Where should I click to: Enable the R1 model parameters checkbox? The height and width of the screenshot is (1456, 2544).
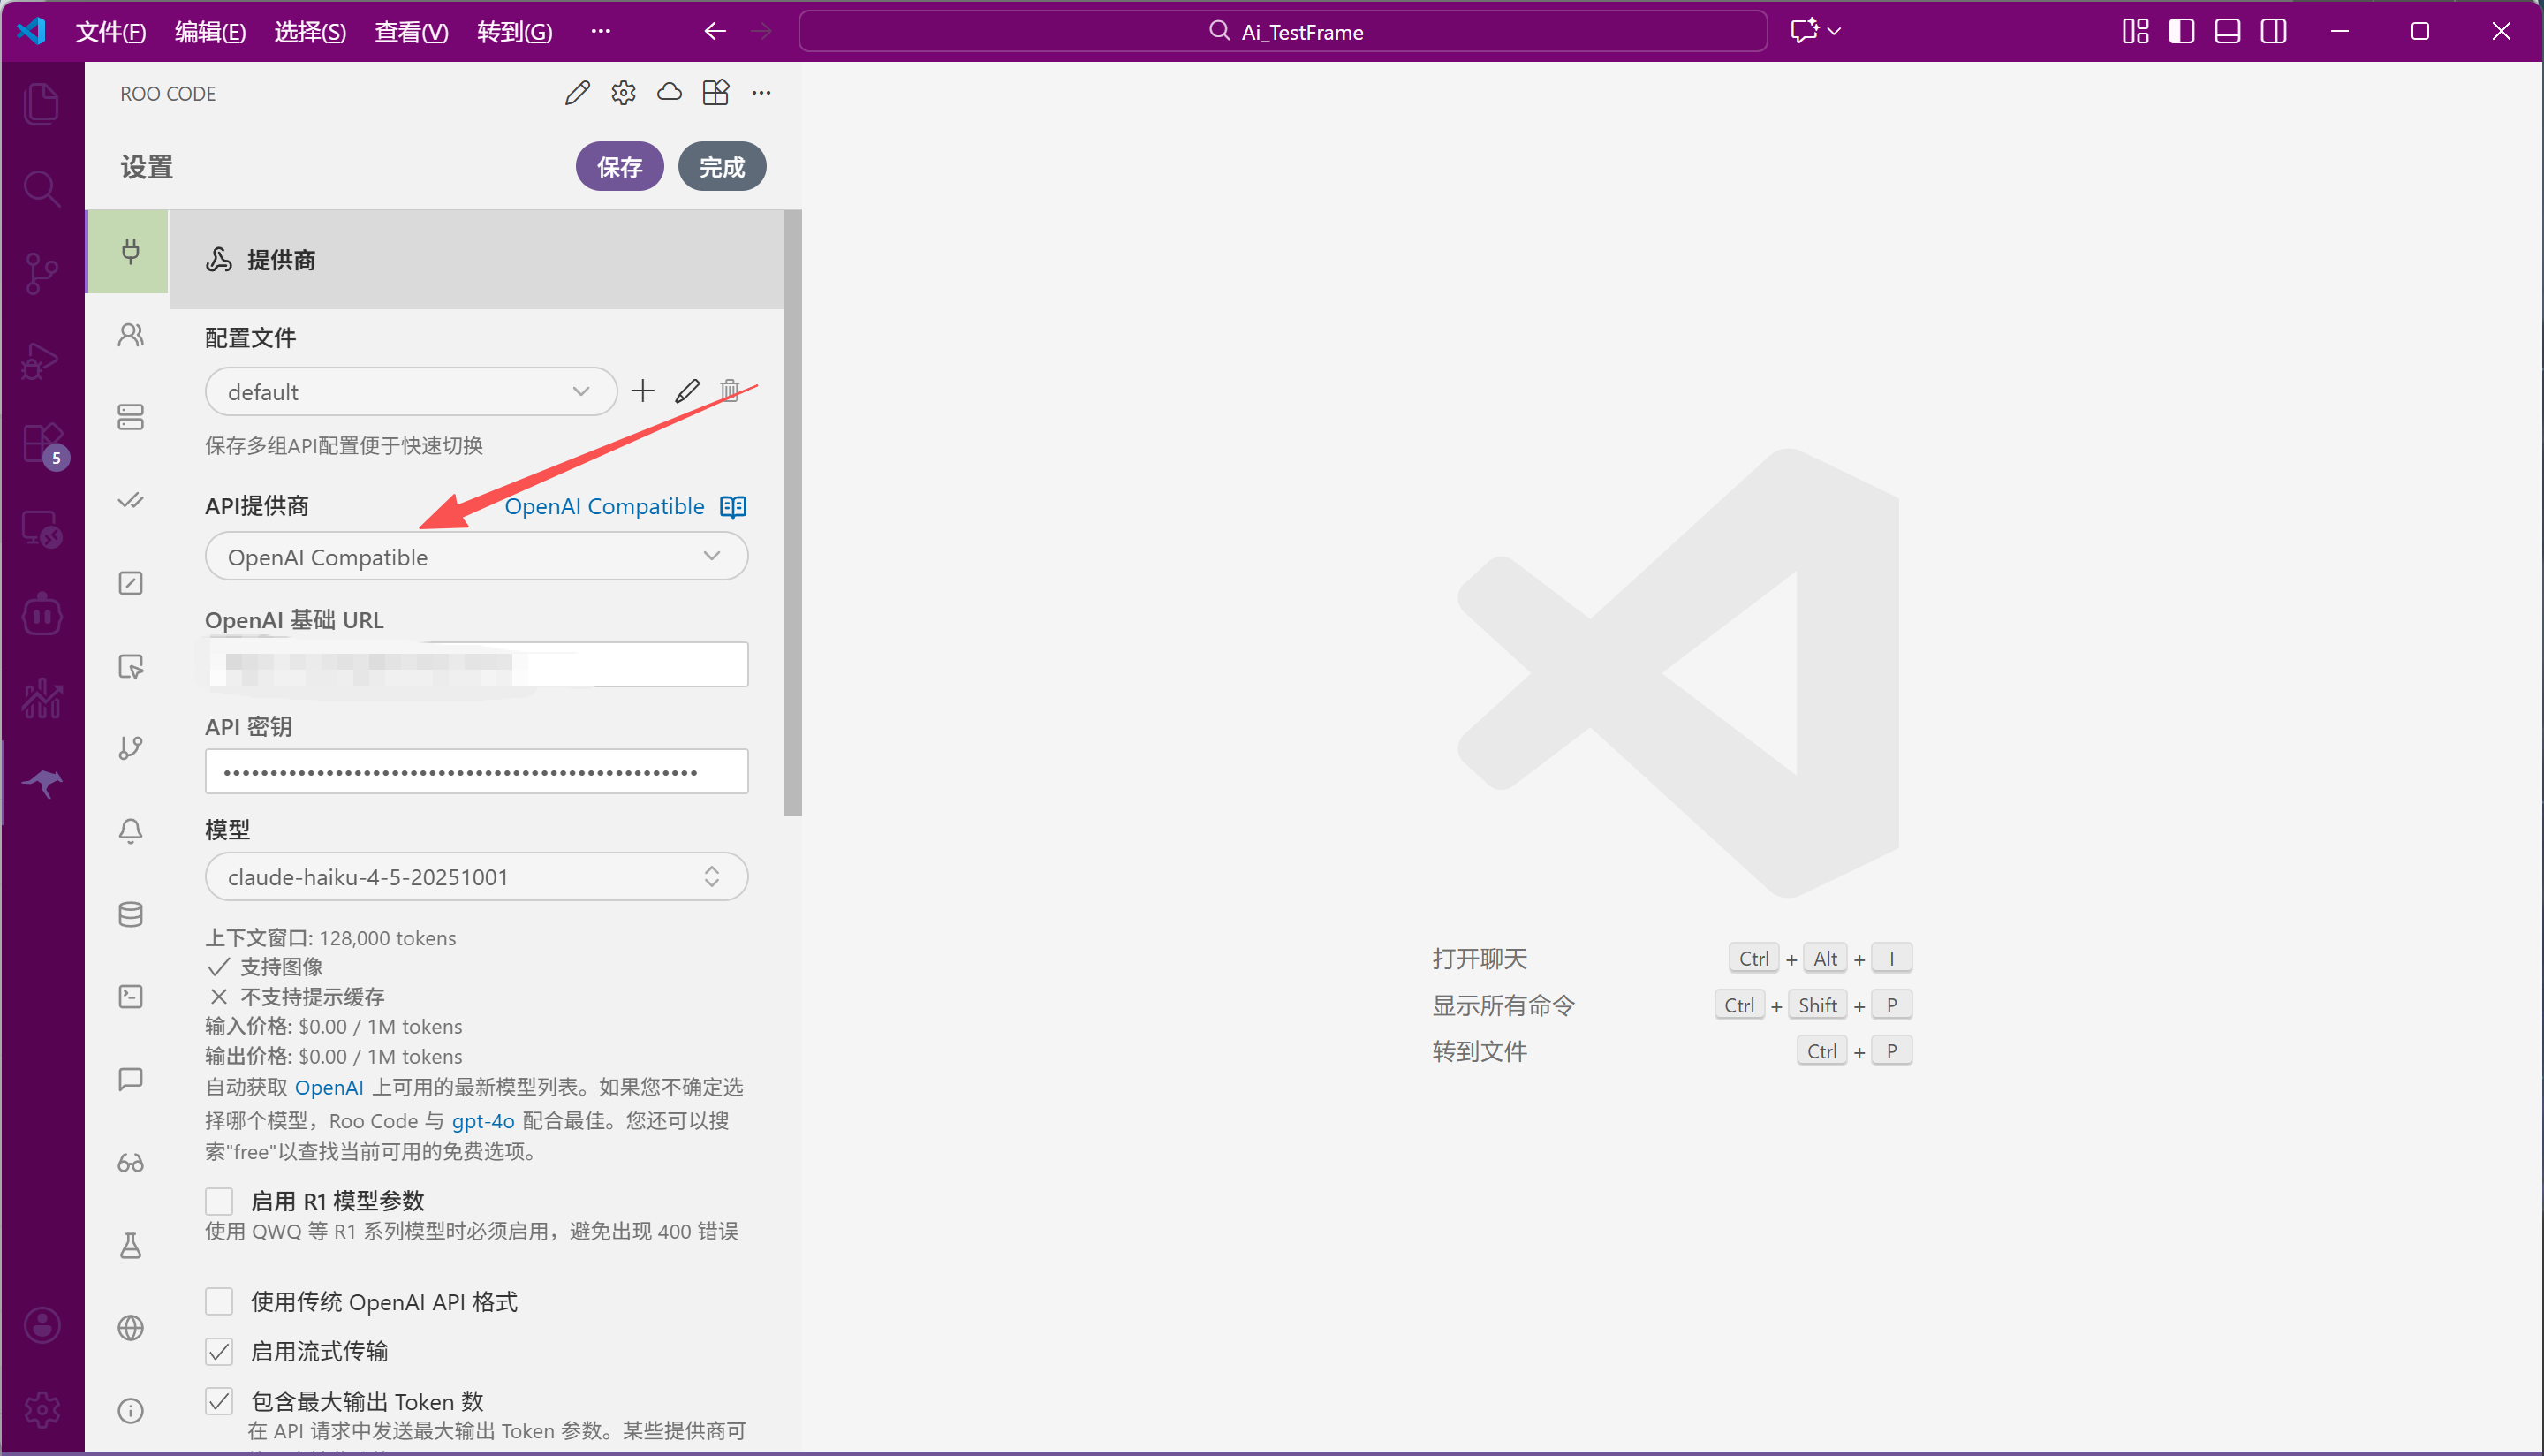219,1200
